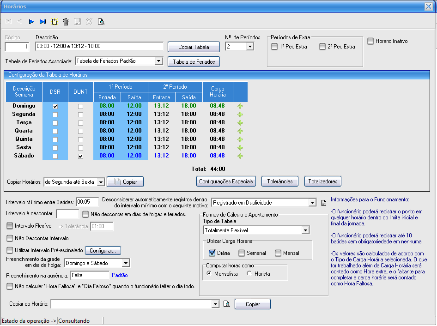Open the Tipo de Tabela dropdown

pos(305,230)
